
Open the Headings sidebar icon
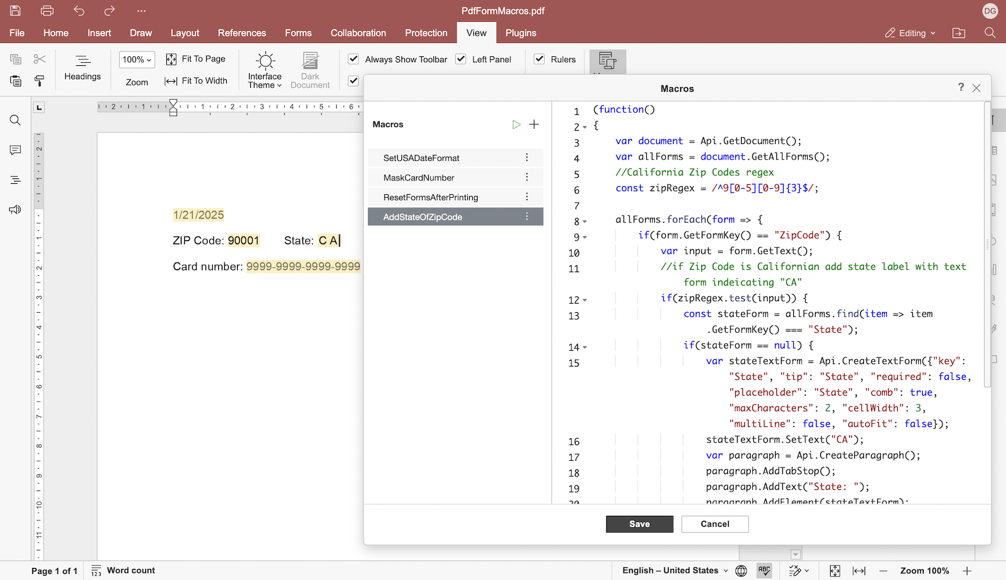15,180
